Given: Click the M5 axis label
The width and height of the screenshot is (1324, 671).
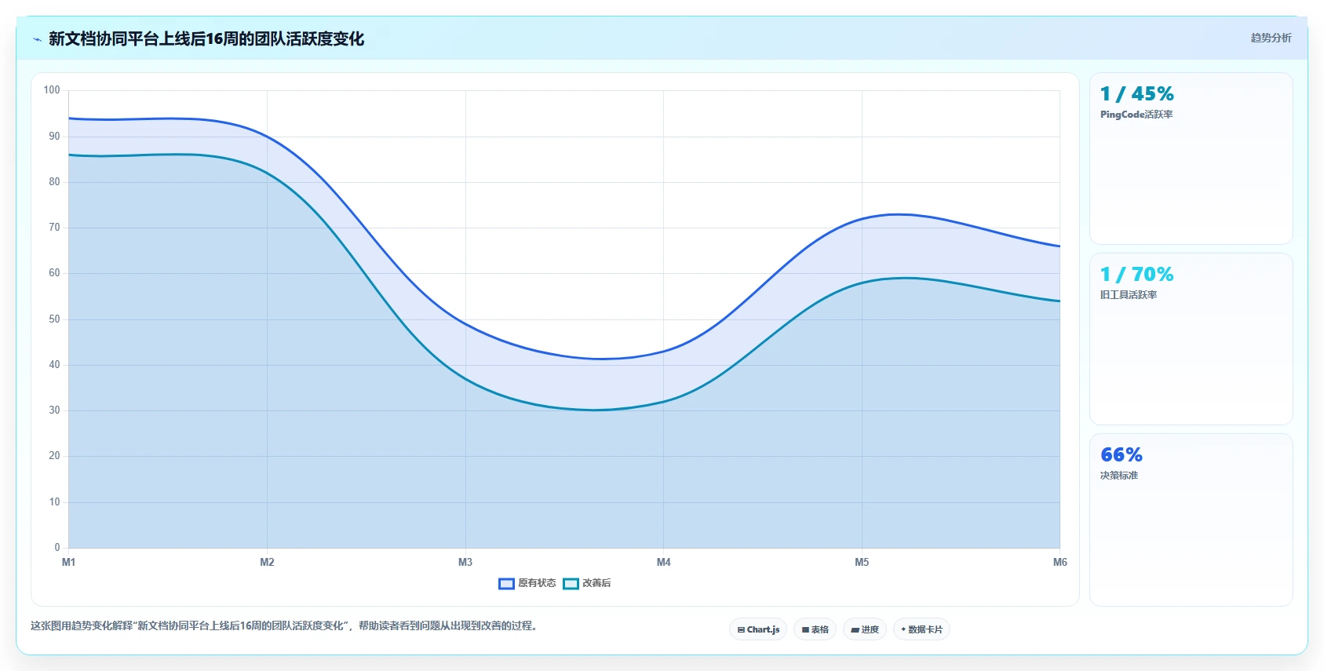Looking at the screenshot, I should (862, 562).
